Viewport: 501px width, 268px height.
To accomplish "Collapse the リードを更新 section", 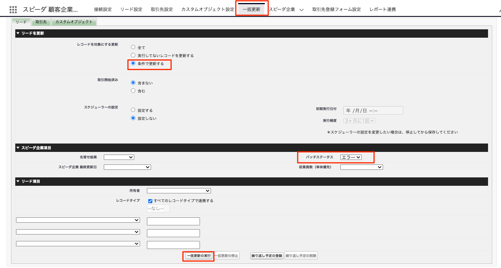I will (18, 33).
